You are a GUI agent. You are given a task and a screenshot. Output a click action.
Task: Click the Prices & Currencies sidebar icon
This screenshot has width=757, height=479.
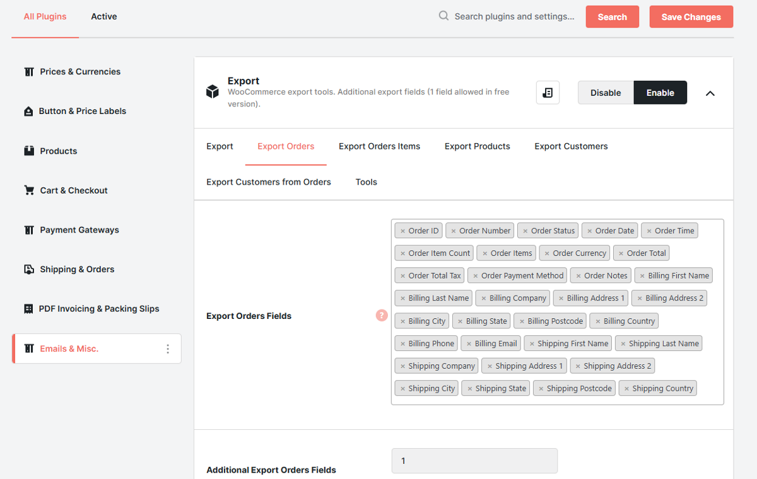point(29,72)
